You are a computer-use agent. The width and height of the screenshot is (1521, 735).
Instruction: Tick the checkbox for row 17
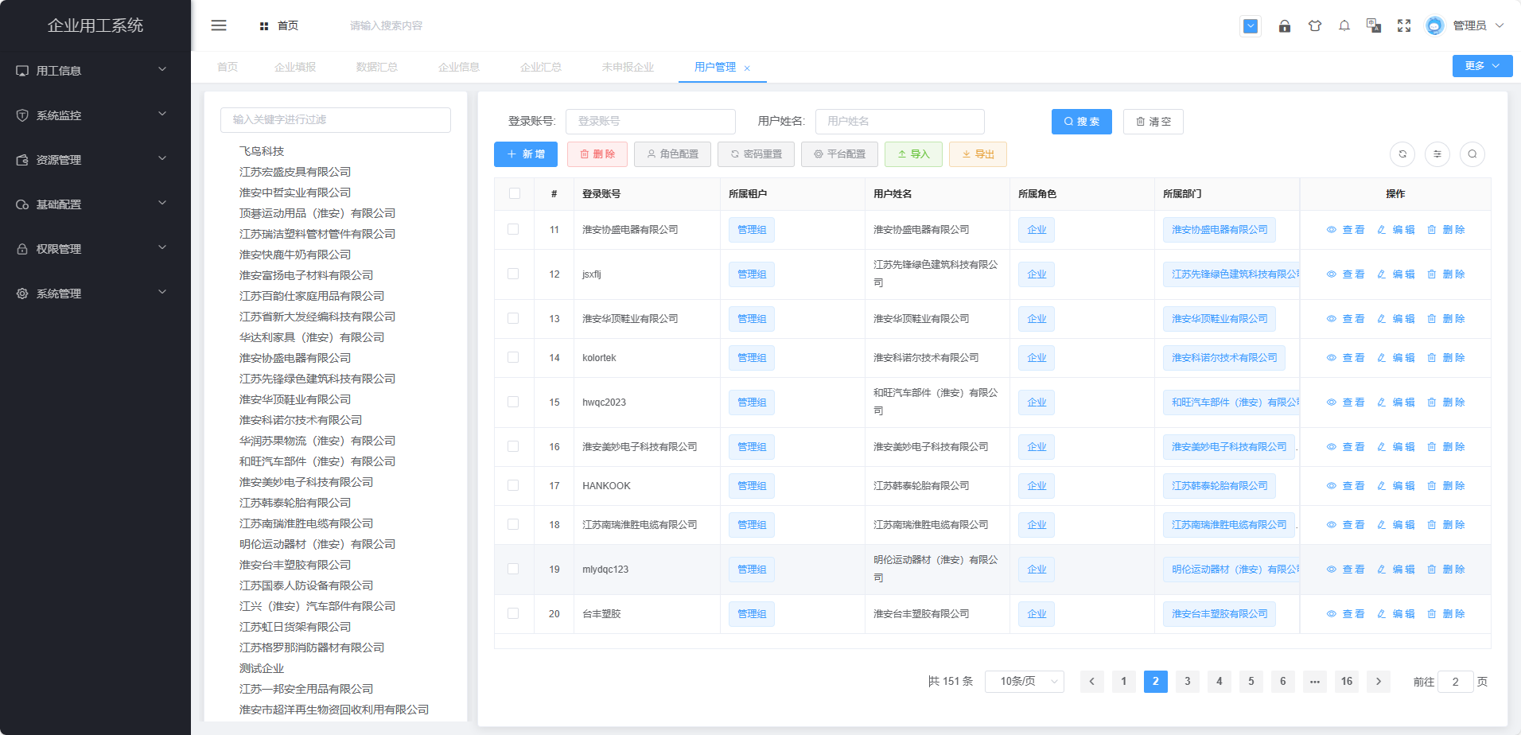point(513,486)
